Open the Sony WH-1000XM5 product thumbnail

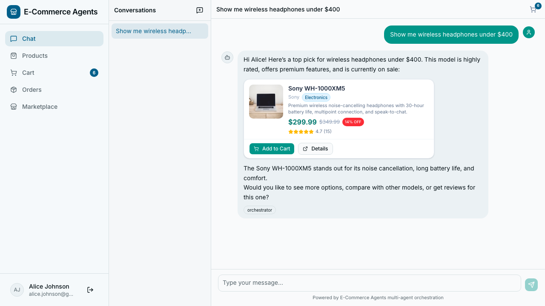click(266, 102)
